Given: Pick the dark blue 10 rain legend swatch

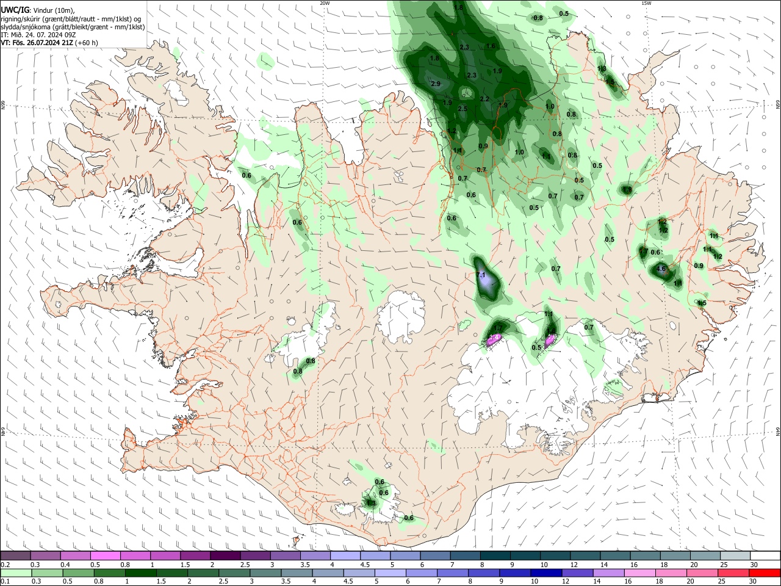Looking at the screenshot, I should tap(545, 573).
